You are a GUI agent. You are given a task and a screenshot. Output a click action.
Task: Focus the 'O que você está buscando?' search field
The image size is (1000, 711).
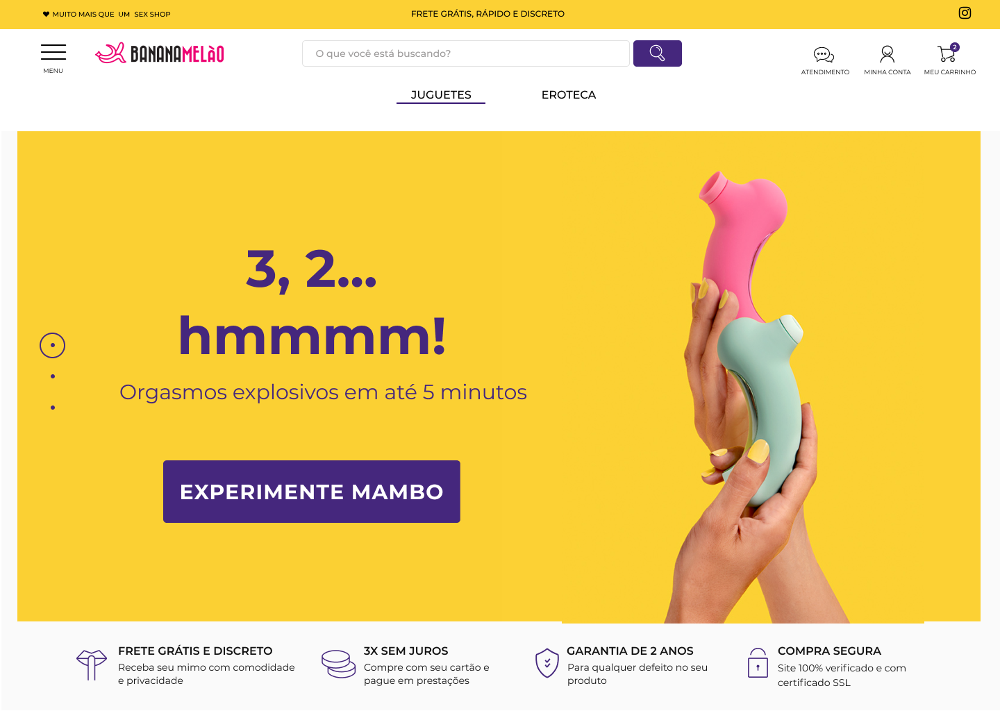pyautogui.click(x=466, y=53)
